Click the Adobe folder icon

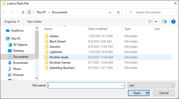click(46, 36)
